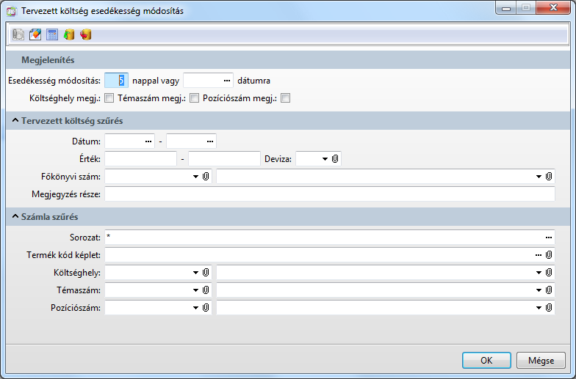This screenshot has height=379, width=576.
Task: Confirm with the OK button
Action: pyautogui.click(x=486, y=361)
